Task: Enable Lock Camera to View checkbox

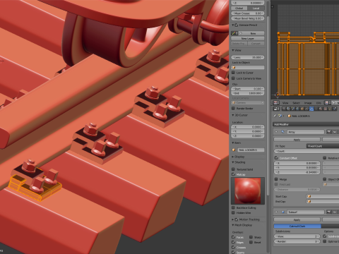Action: (233, 78)
